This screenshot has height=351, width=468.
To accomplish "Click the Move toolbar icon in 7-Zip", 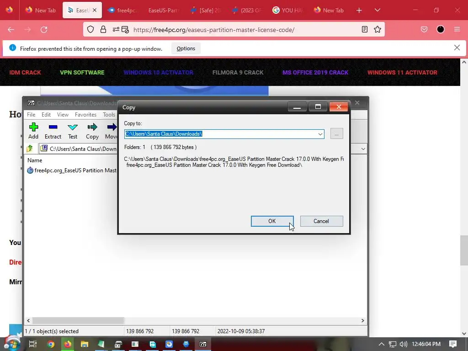I will (112, 131).
